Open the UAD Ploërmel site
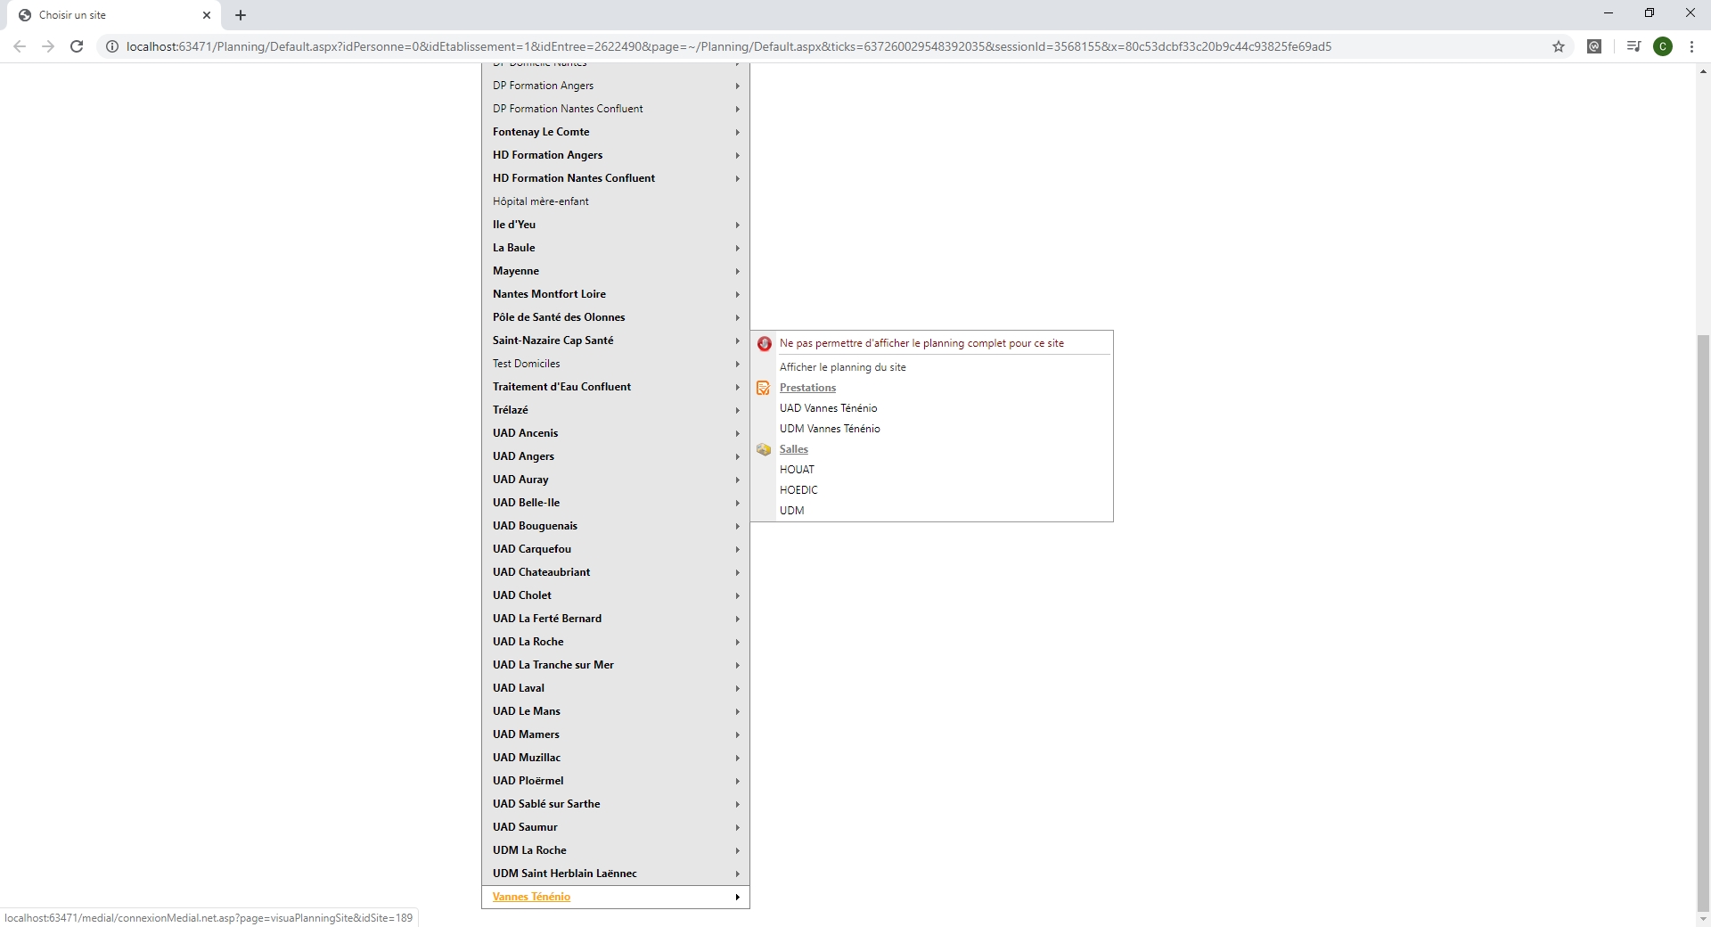The height and width of the screenshot is (927, 1711). pos(528,781)
